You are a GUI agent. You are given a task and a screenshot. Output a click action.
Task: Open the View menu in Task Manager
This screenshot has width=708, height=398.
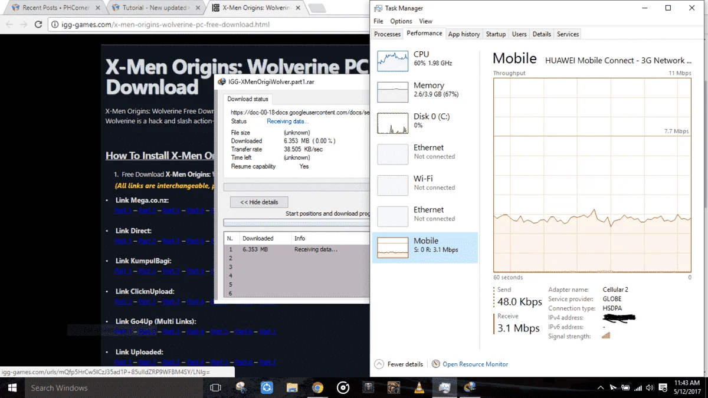coord(425,21)
